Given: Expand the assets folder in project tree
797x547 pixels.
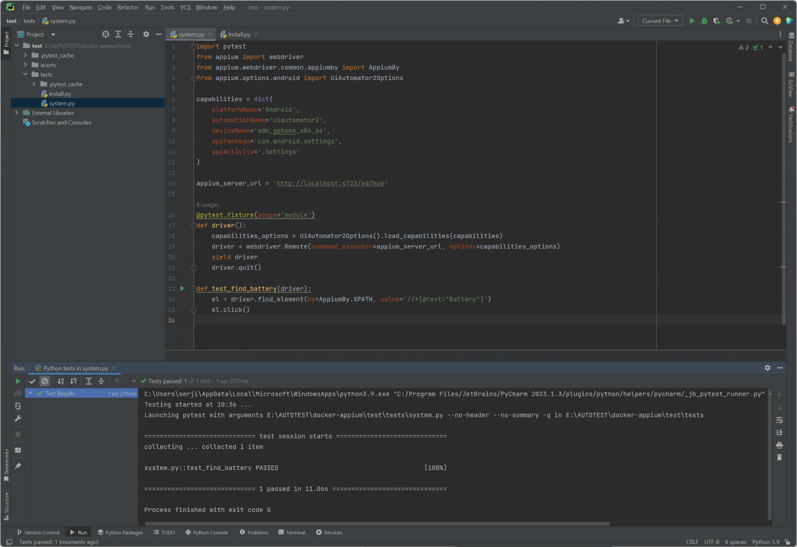Looking at the screenshot, I should click(26, 65).
